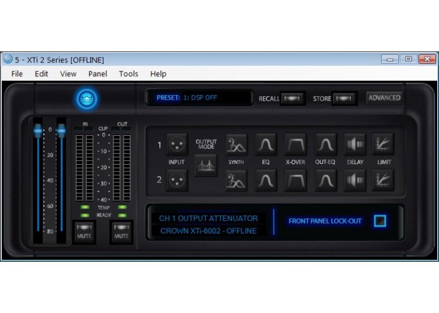Open channel 1 XLR input settings
The image size is (439, 313).
tap(176, 145)
